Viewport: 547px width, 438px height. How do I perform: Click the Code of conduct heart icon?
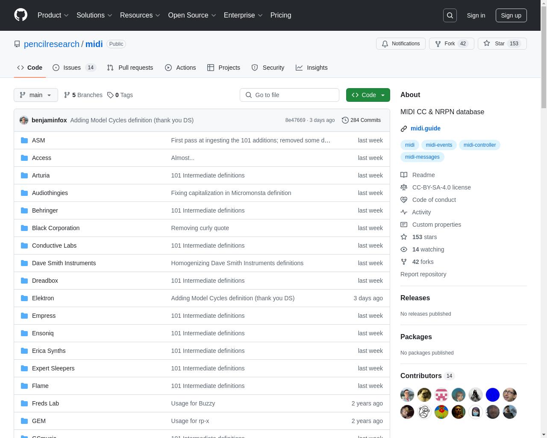tap(404, 200)
